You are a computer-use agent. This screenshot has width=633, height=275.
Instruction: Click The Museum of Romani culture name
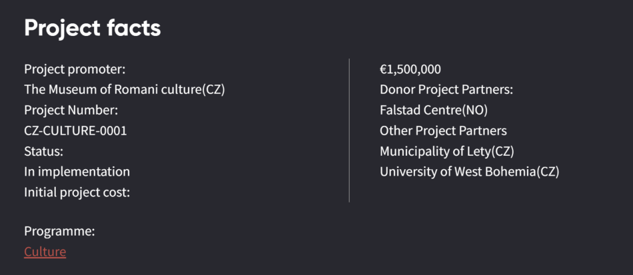pyautogui.click(x=112, y=90)
